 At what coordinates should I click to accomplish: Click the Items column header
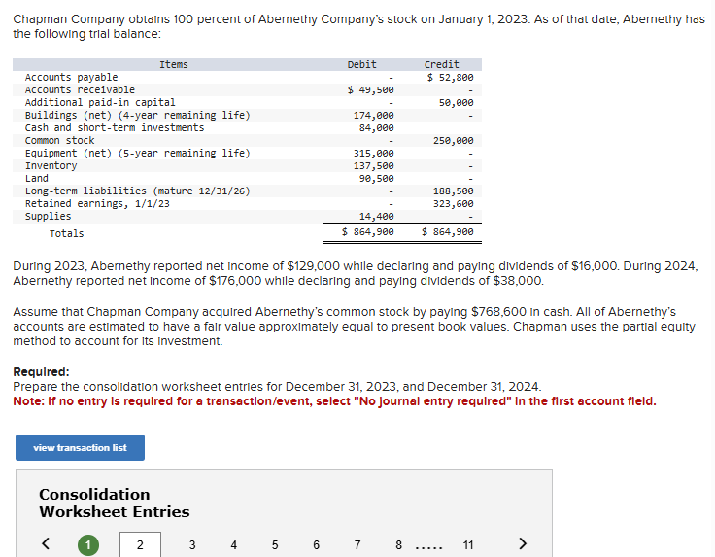tap(173, 64)
